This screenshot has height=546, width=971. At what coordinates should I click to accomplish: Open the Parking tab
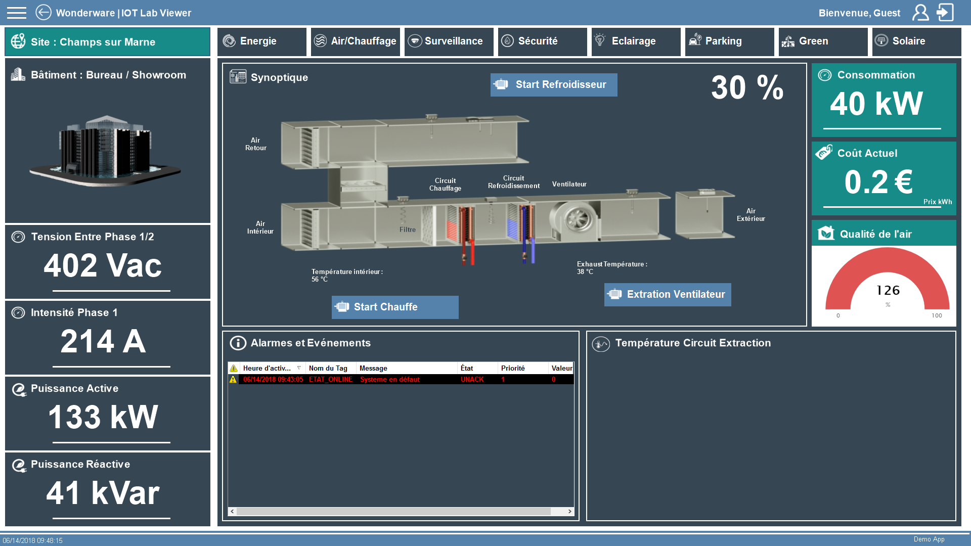point(730,41)
